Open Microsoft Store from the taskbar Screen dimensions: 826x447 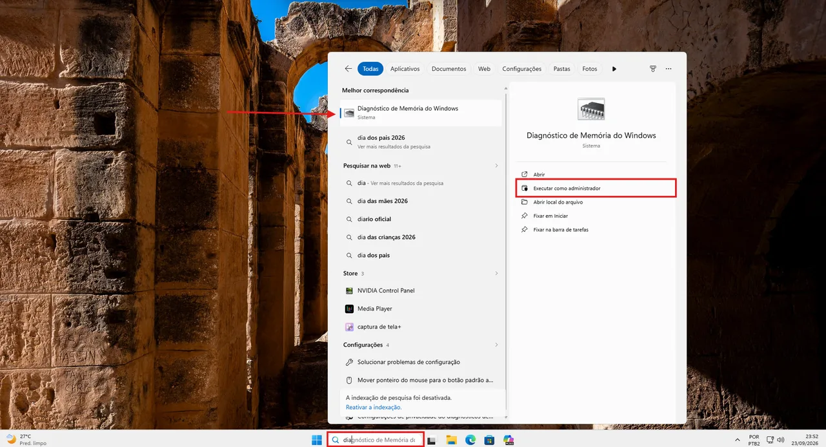pos(490,440)
